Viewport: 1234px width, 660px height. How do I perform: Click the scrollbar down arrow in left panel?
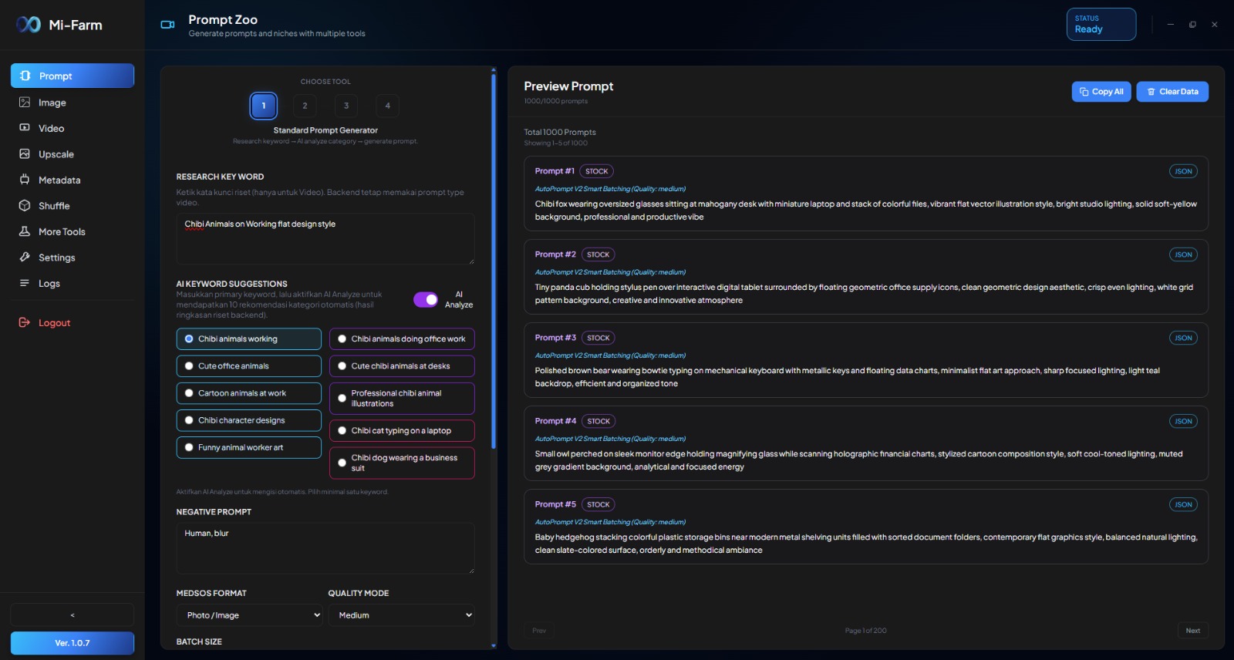pos(494,646)
